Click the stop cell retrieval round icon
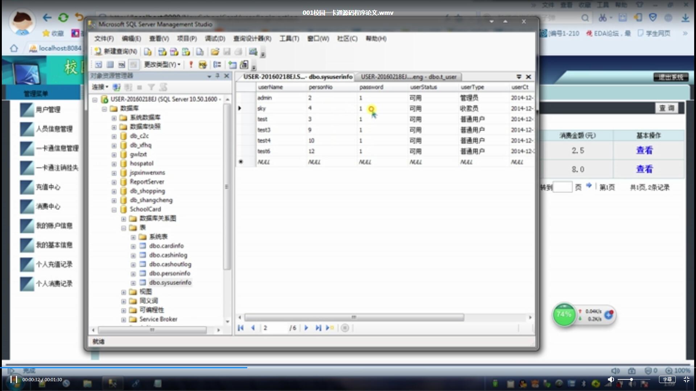Image resolution: width=696 pixels, height=391 pixels. tap(345, 328)
